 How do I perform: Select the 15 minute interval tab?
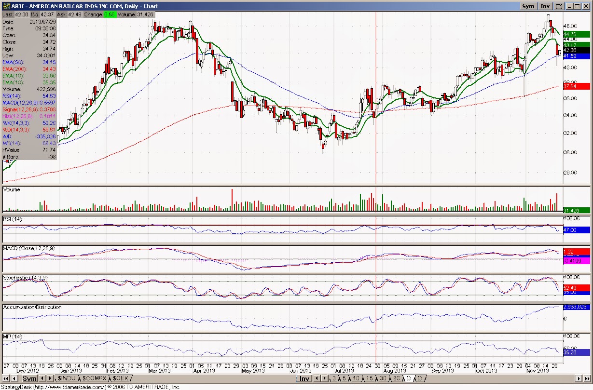(370, 378)
